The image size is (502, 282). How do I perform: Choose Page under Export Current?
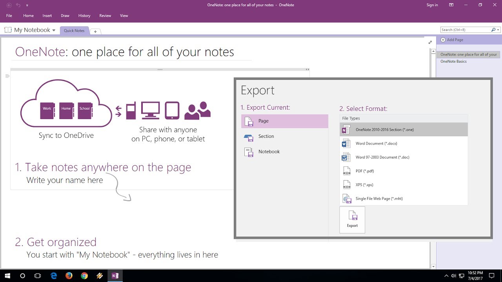coord(285,121)
